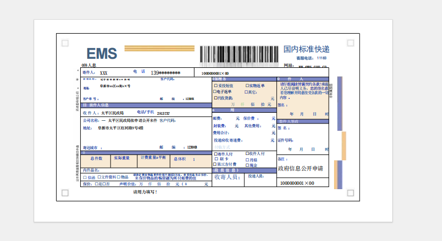Click the 备注 label
This screenshot has height=241, width=442.
[x=282, y=159]
